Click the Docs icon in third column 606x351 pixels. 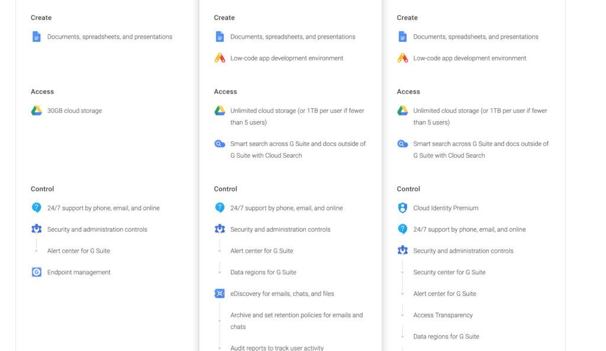point(402,37)
